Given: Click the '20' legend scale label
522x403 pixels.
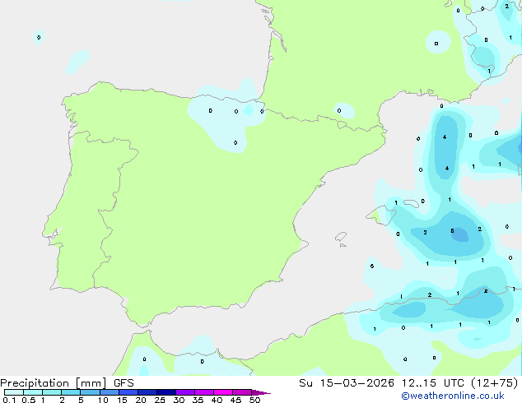Looking at the screenshot, I should (141, 400).
